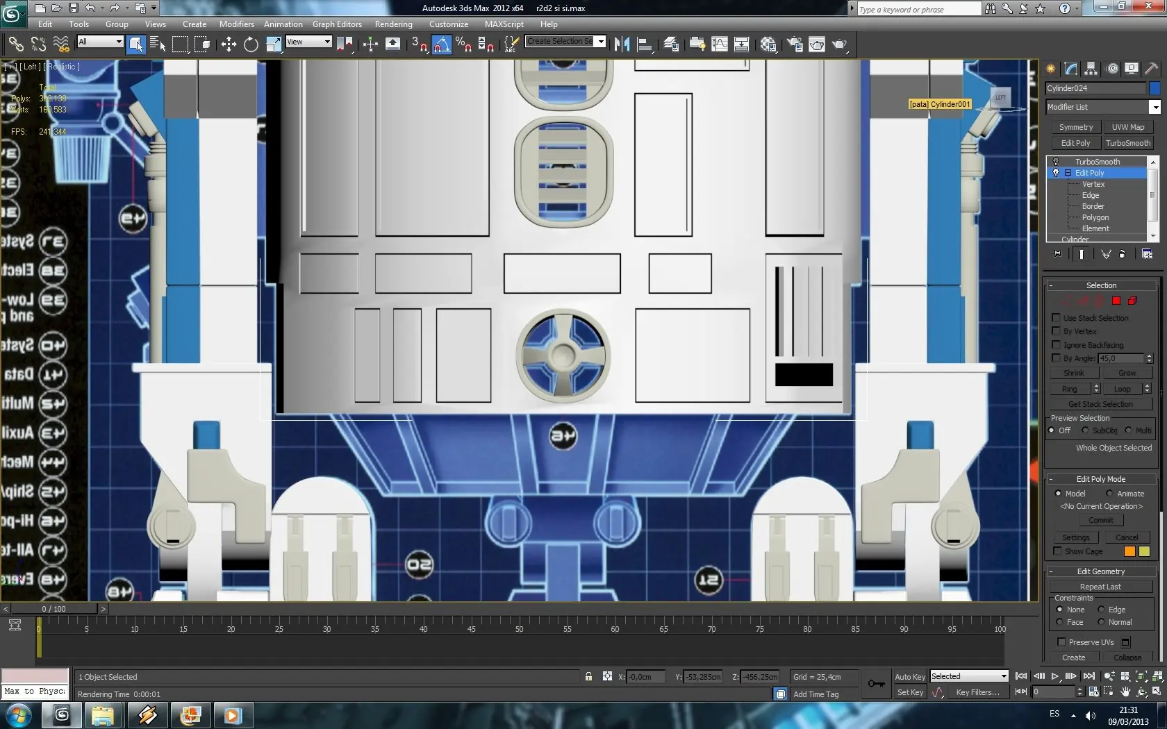Click the keyword search field
The height and width of the screenshot is (729, 1167).
(x=919, y=9)
